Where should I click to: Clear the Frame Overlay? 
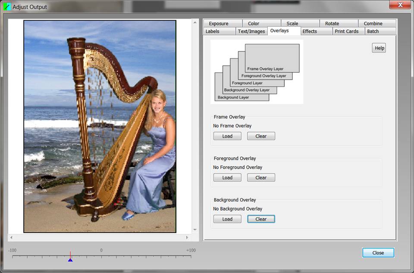click(x=261, y=136)
